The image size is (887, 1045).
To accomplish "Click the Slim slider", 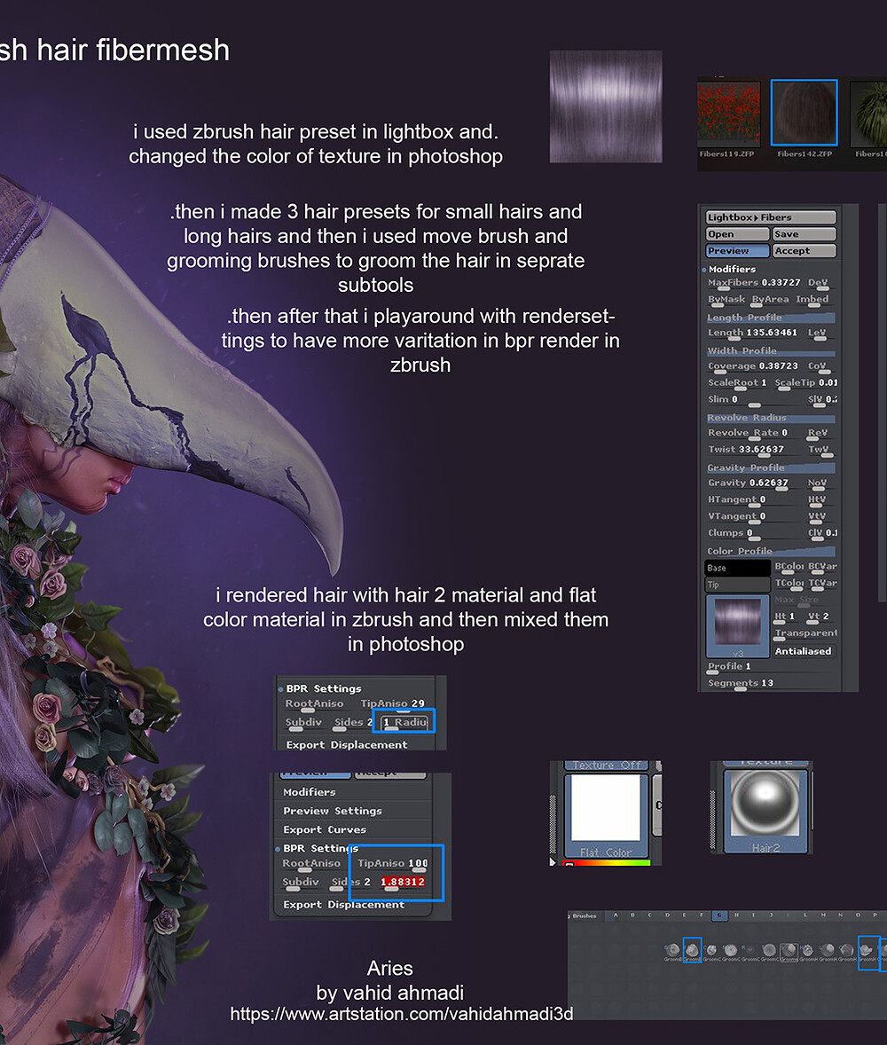I will point(754,400).
